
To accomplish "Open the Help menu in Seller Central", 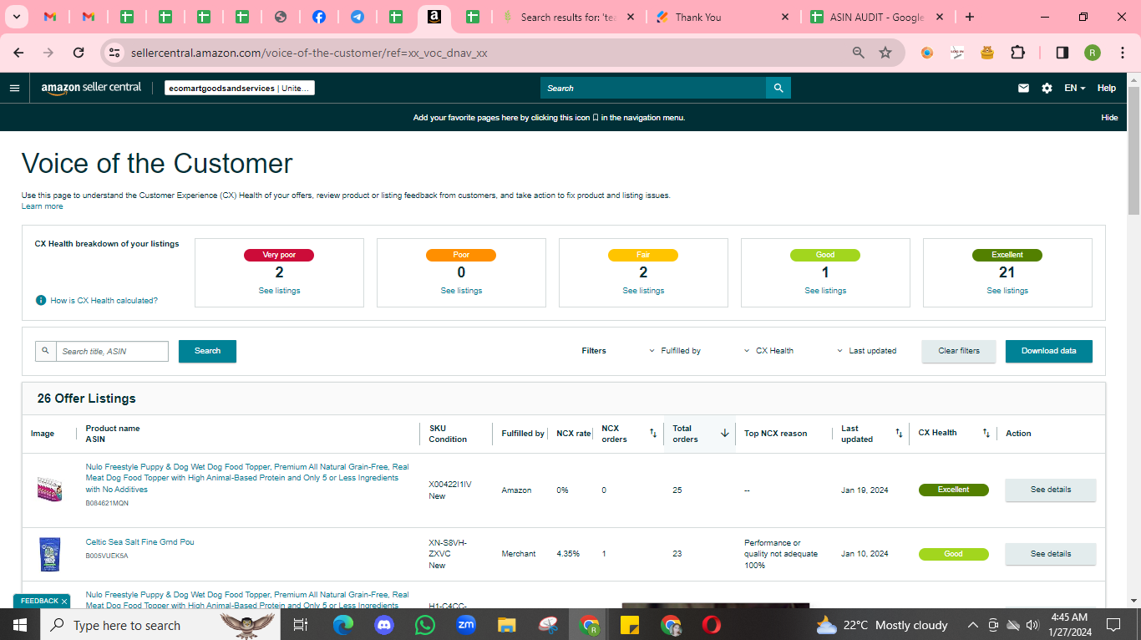I will point(1106,88).
